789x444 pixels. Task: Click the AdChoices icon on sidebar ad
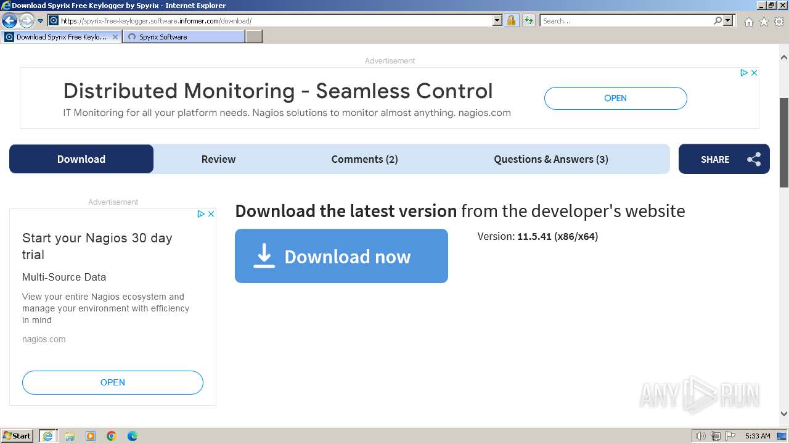tap(201, 214)
